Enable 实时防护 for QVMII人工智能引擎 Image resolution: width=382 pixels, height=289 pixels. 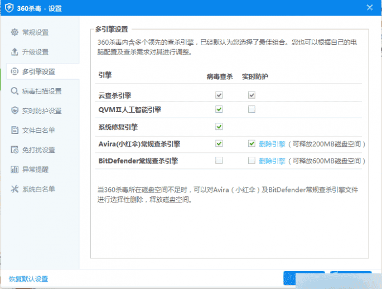pyautogui.click(x=252, y=109)
